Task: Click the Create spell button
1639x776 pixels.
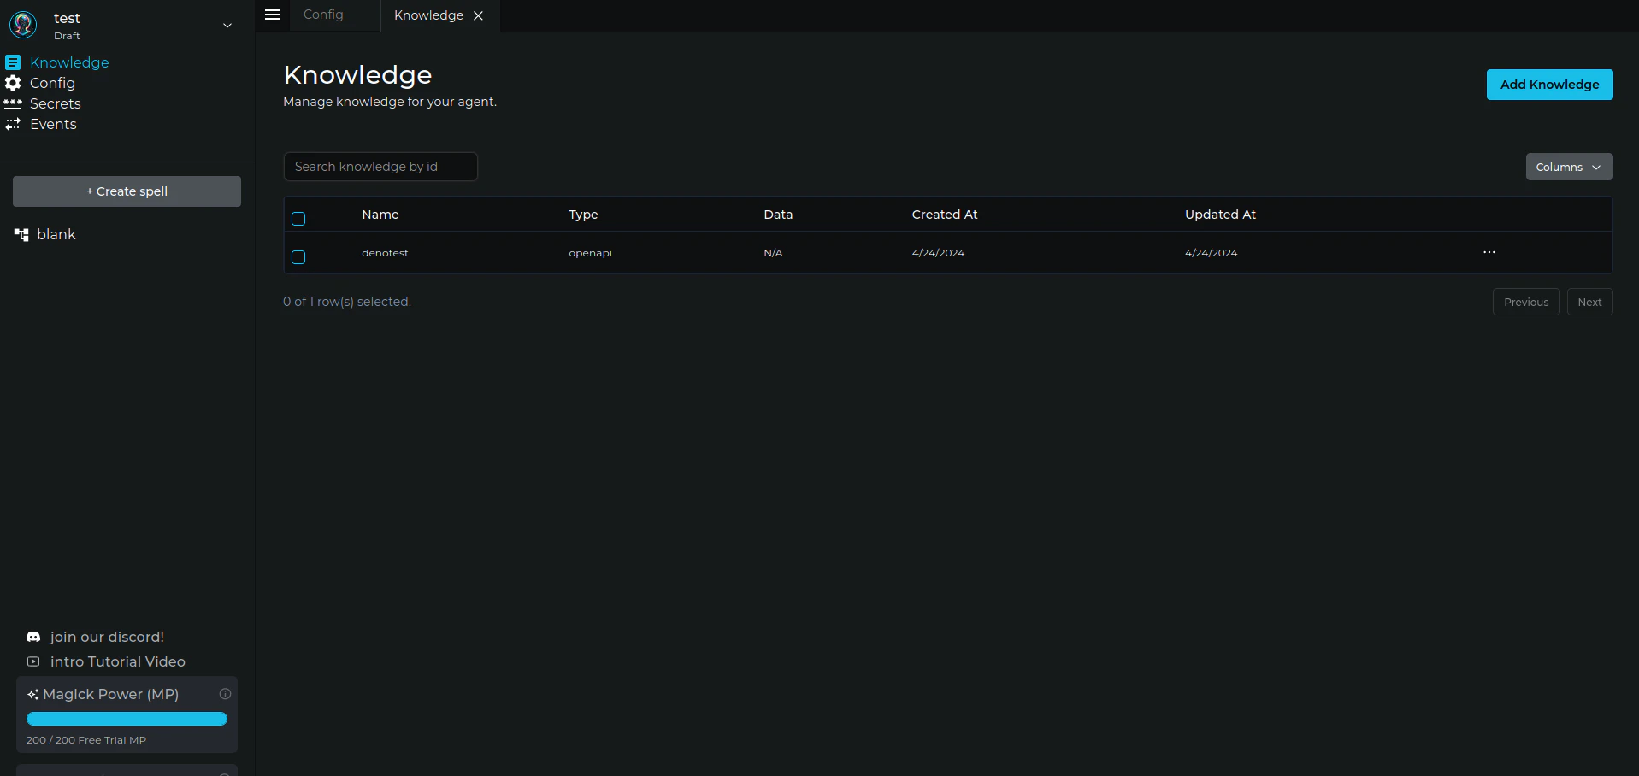Action: [126, 191]
